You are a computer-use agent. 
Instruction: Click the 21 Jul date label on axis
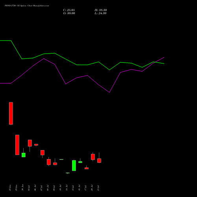[98, 188]
